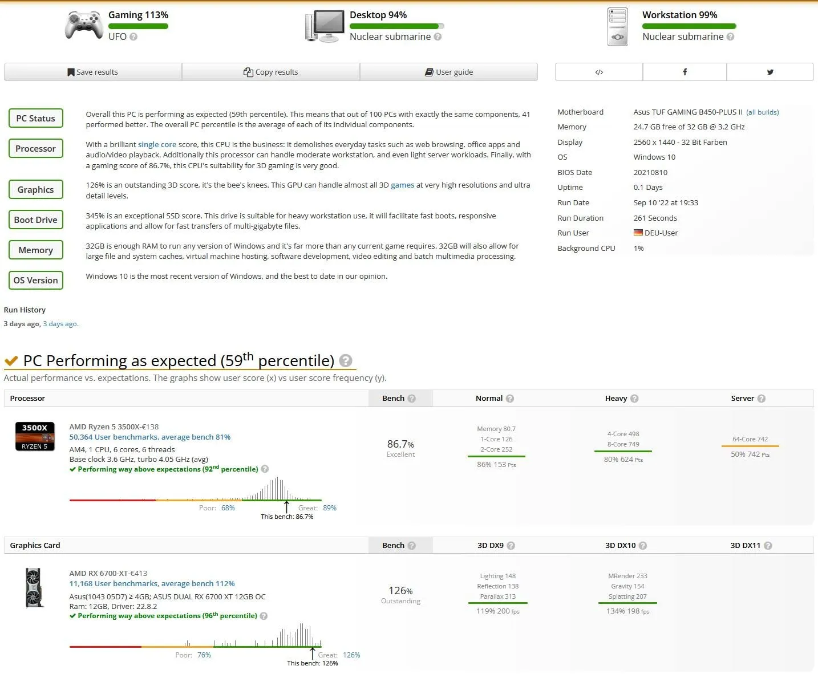818x674 pixels.
Task: Click the Desktop monitor icon
Action: click(325, 26)
